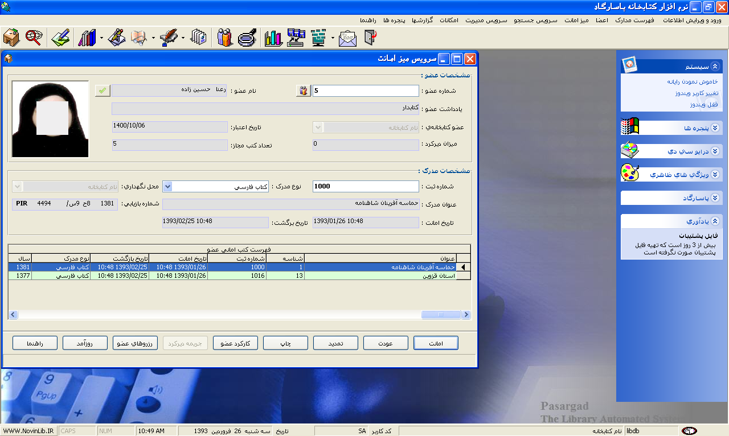Open the members (people) toolbar icon

click(x=225, y=38)
